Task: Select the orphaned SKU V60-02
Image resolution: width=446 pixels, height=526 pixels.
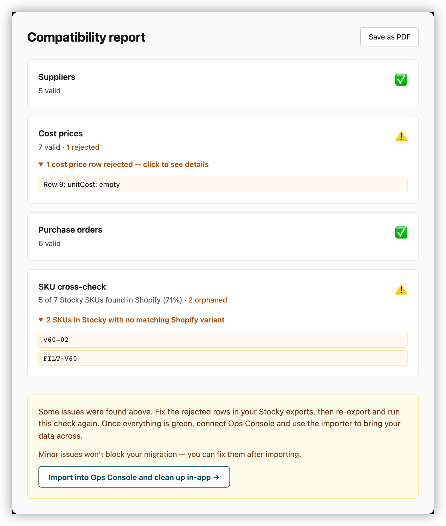Action: pos(223,340)
